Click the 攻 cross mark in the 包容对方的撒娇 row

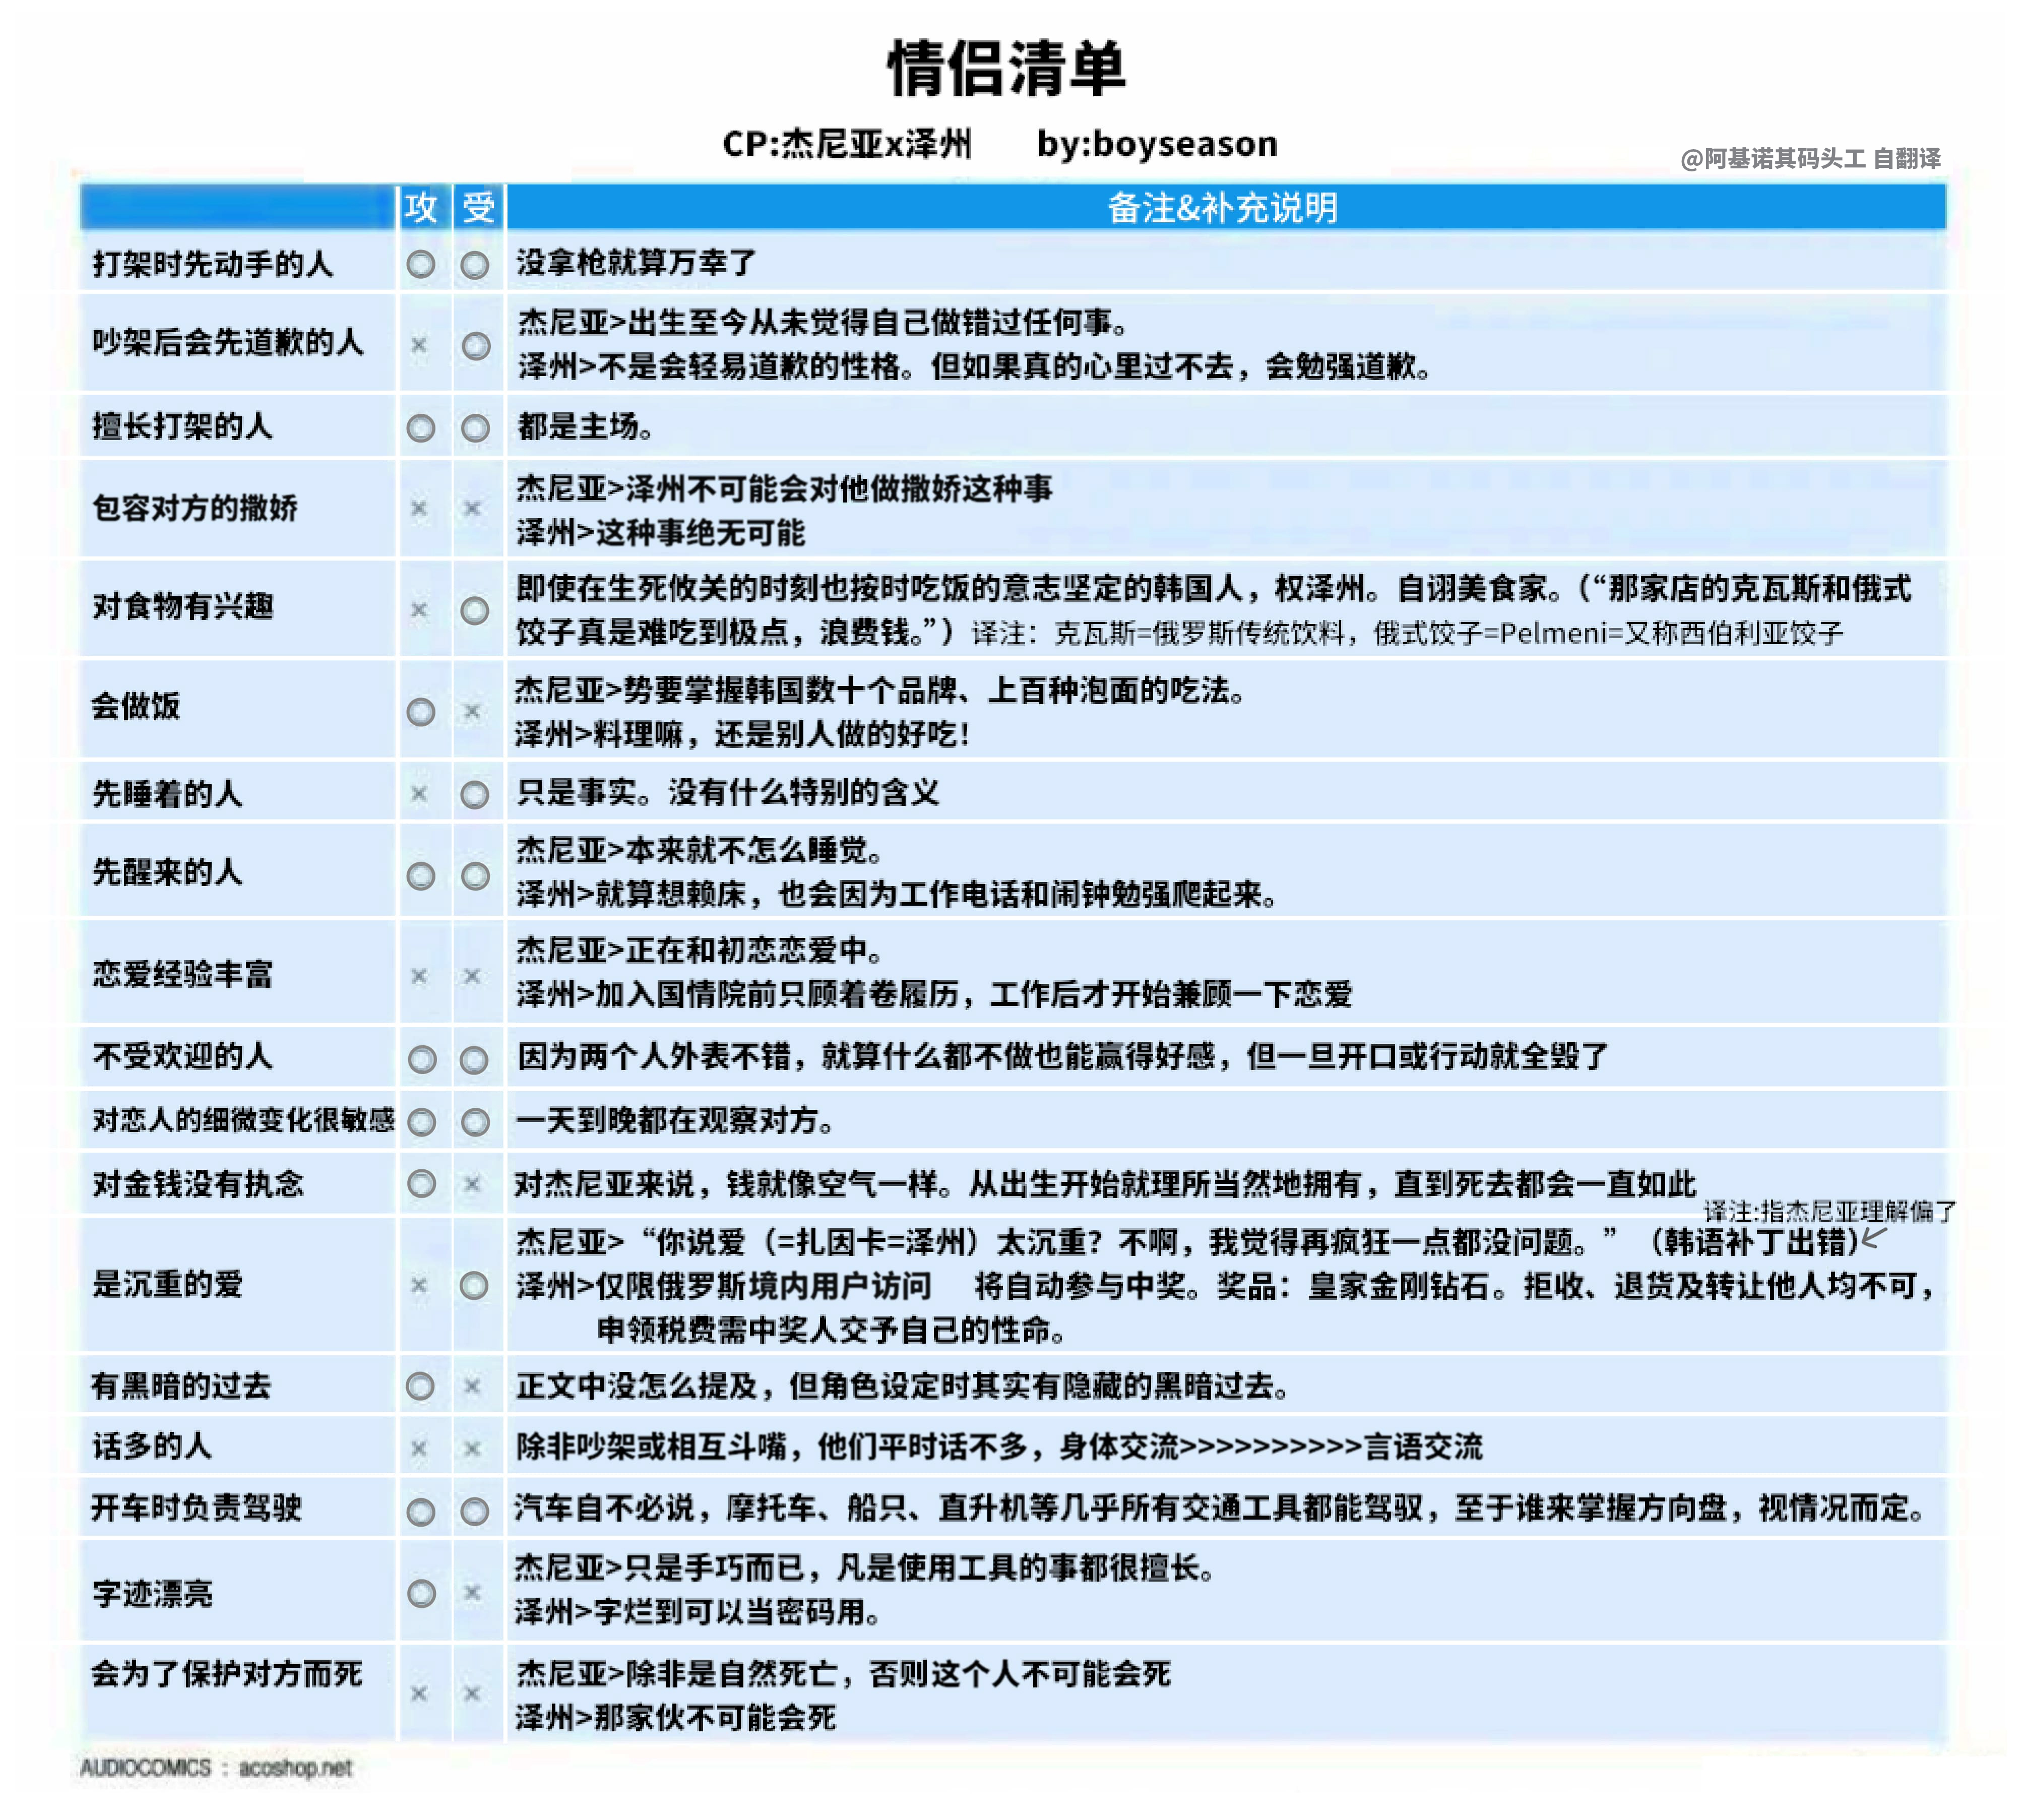[419, 508]
